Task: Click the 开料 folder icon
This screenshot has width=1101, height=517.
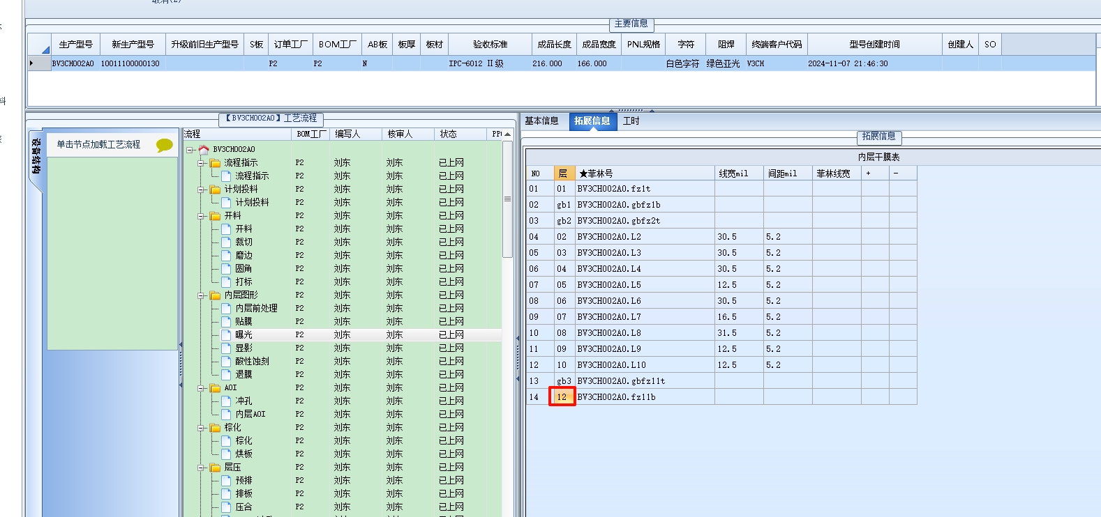Action: (x=215, y=215)
